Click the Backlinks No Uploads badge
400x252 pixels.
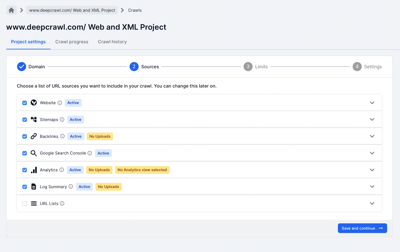[100, 136]
